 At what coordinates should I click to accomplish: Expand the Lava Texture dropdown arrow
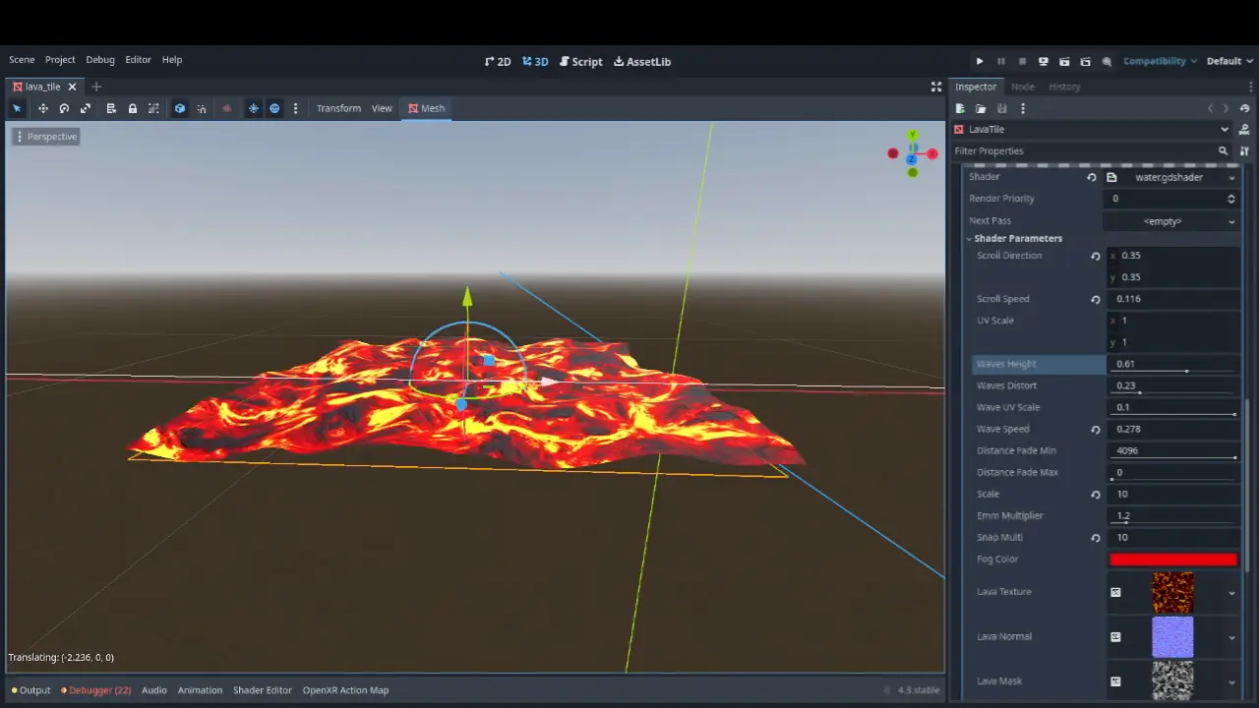pyautogui.click(x=1231, y=593)
